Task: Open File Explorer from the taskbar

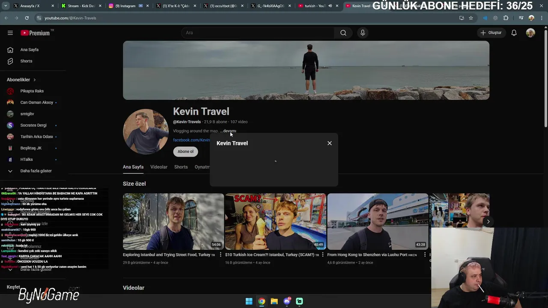Action: pyautogui.click(x=274, y=301)
